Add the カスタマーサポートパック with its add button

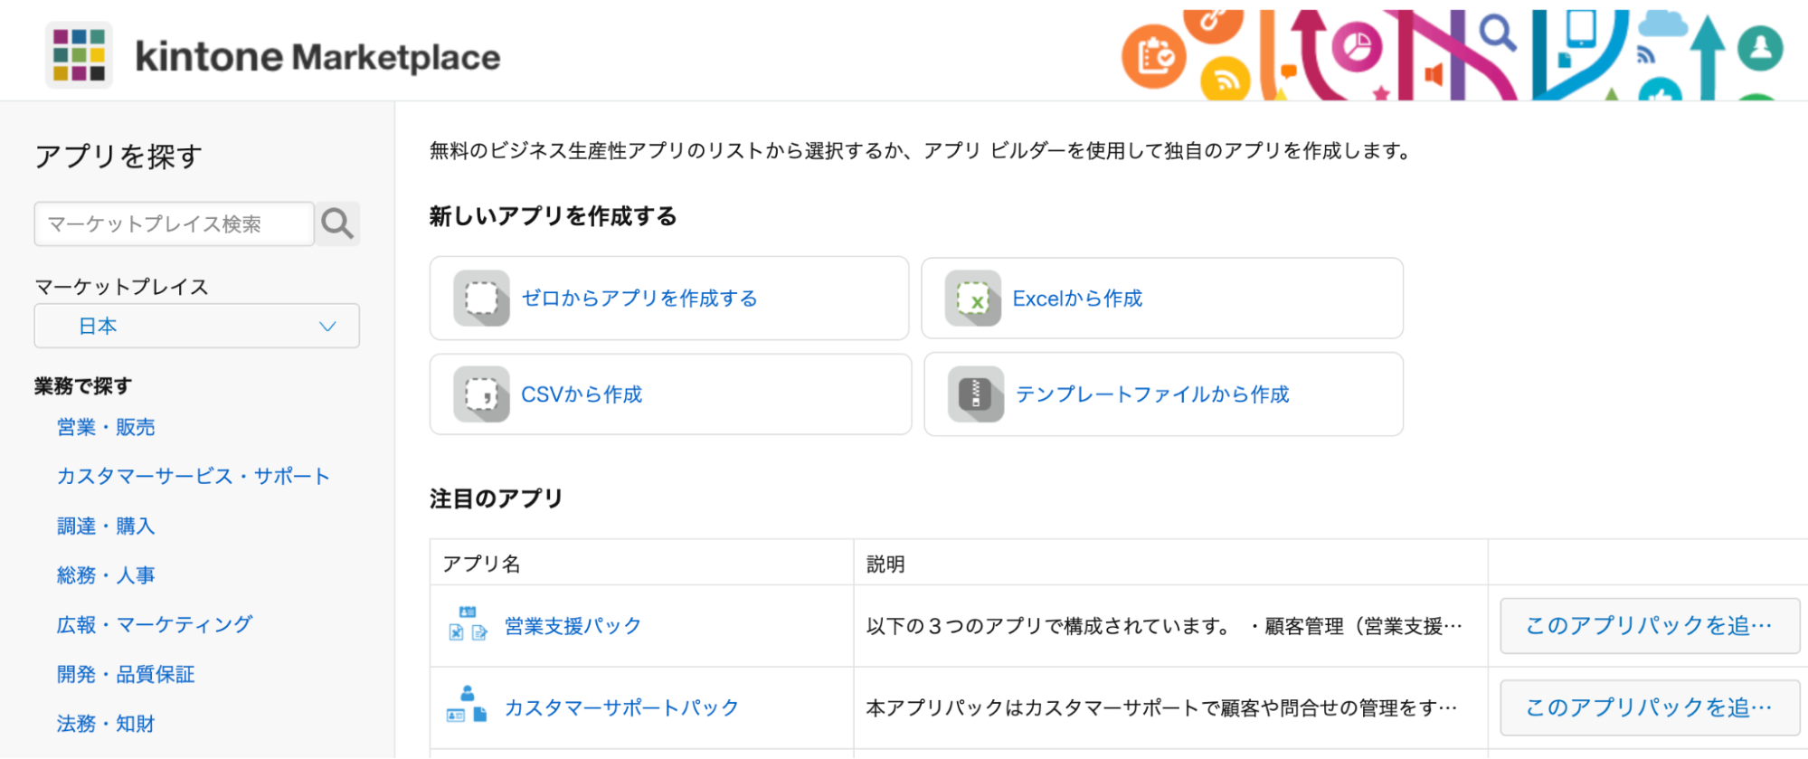pos(1650,707)
